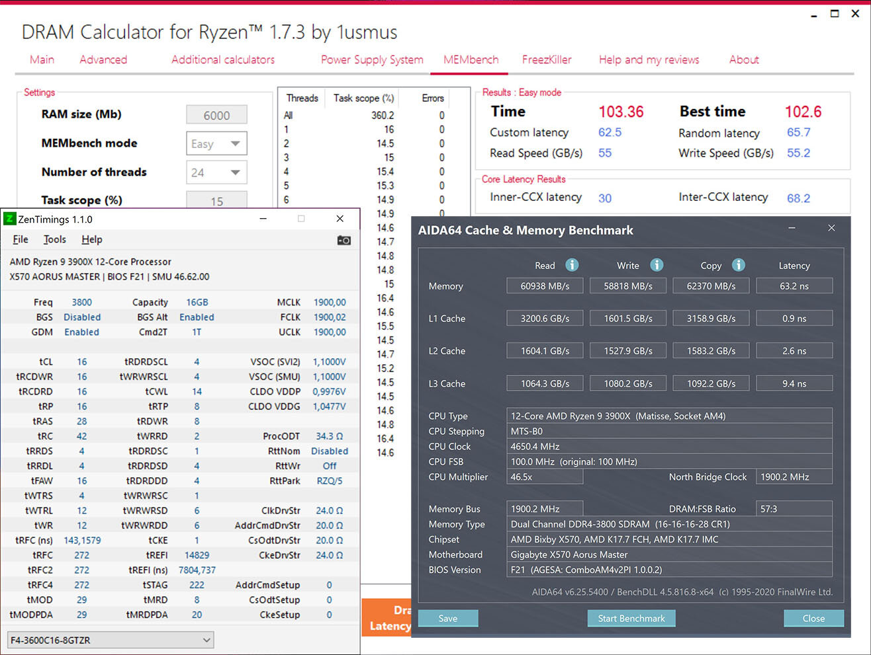Click the Threads column header
Viewport: 871px width, 655px height.
[302, 98]
